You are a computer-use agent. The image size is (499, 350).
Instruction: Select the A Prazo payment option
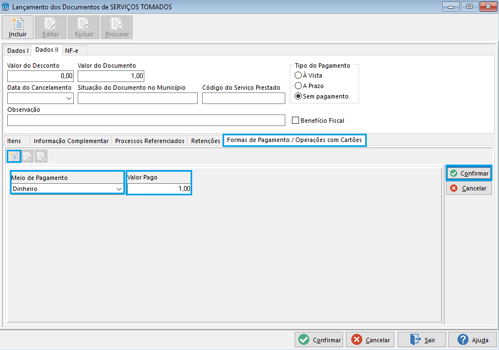[x=309, y=86]
